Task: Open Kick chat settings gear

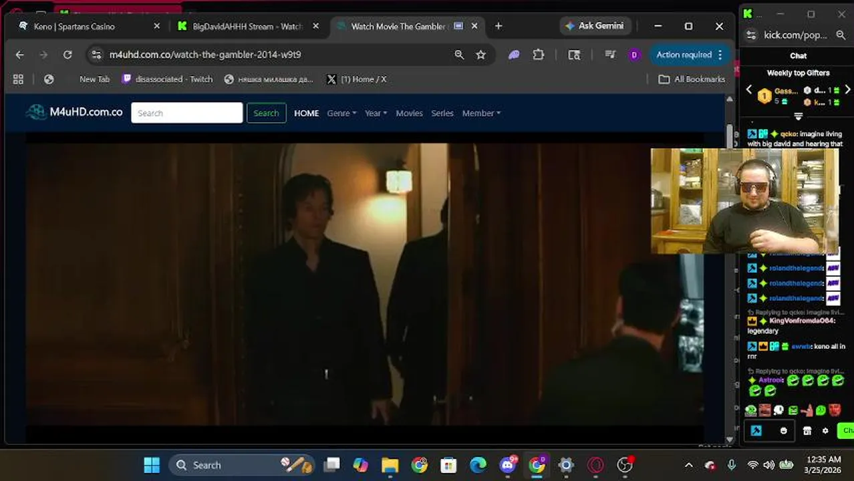Action: [825, 431]
